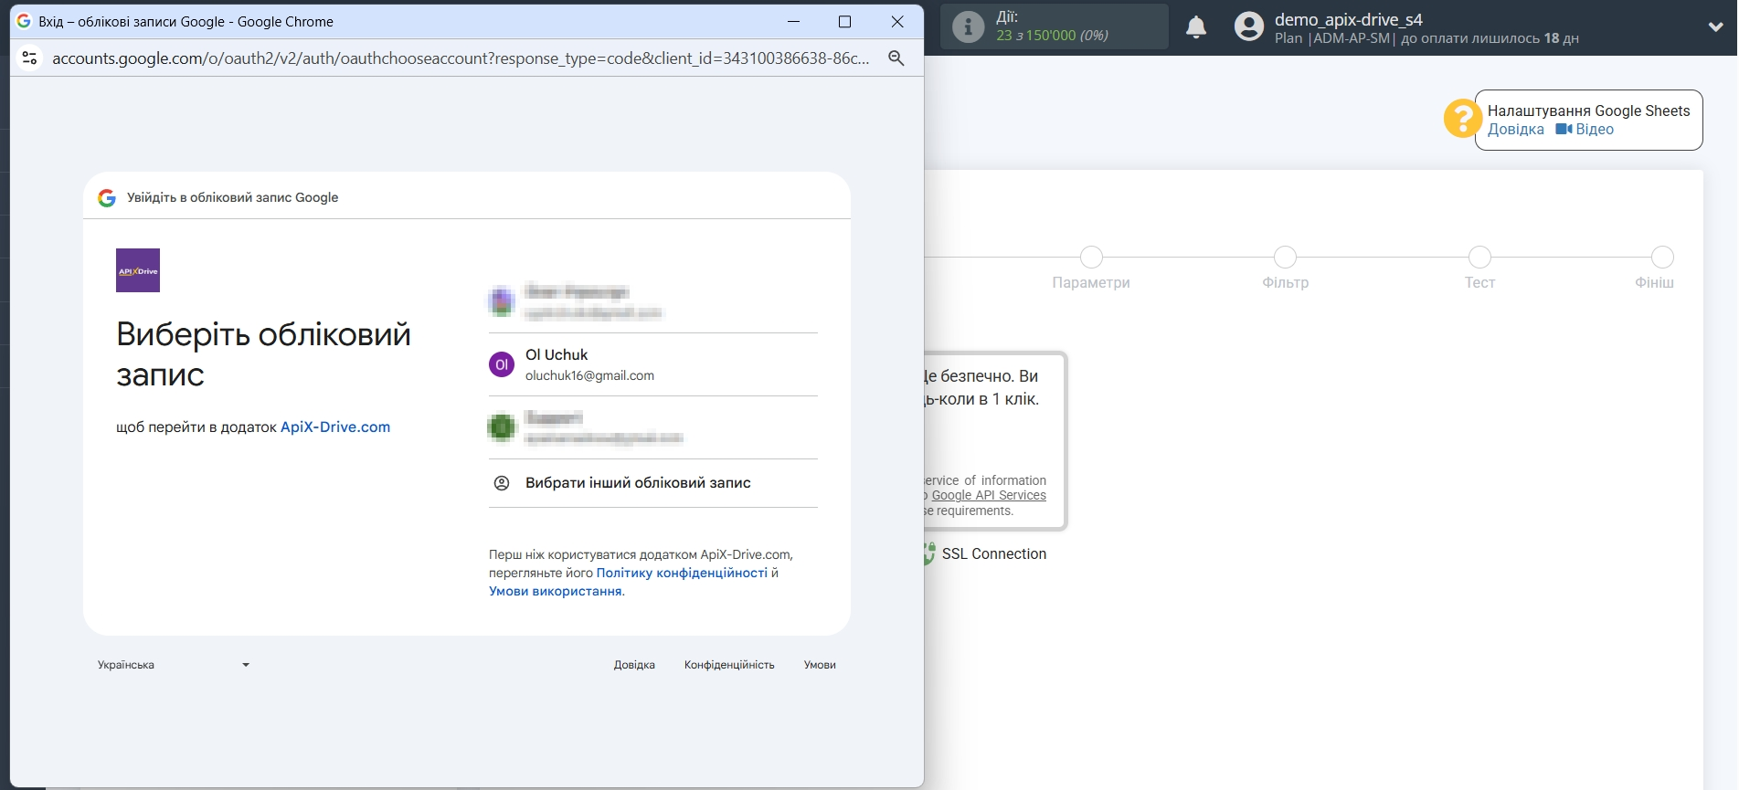Select the 'Фініш' step circle

point(1662,257)
